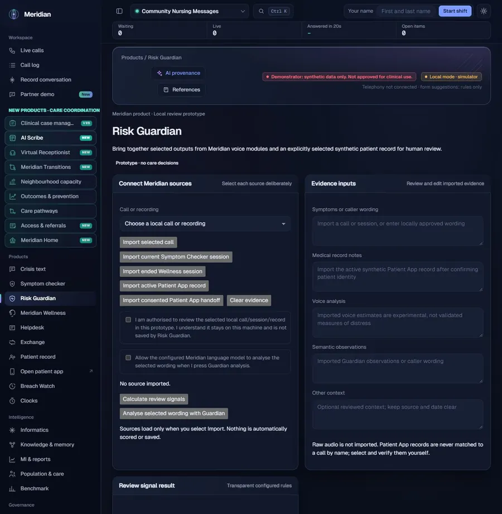Viewport: 502px width, 514px height.
Task: Click the Virtual Receptionist headset icon
Action: click(12, 153)
